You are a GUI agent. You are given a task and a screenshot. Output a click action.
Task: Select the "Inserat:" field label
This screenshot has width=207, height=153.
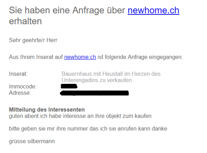(x=18, y=74)
